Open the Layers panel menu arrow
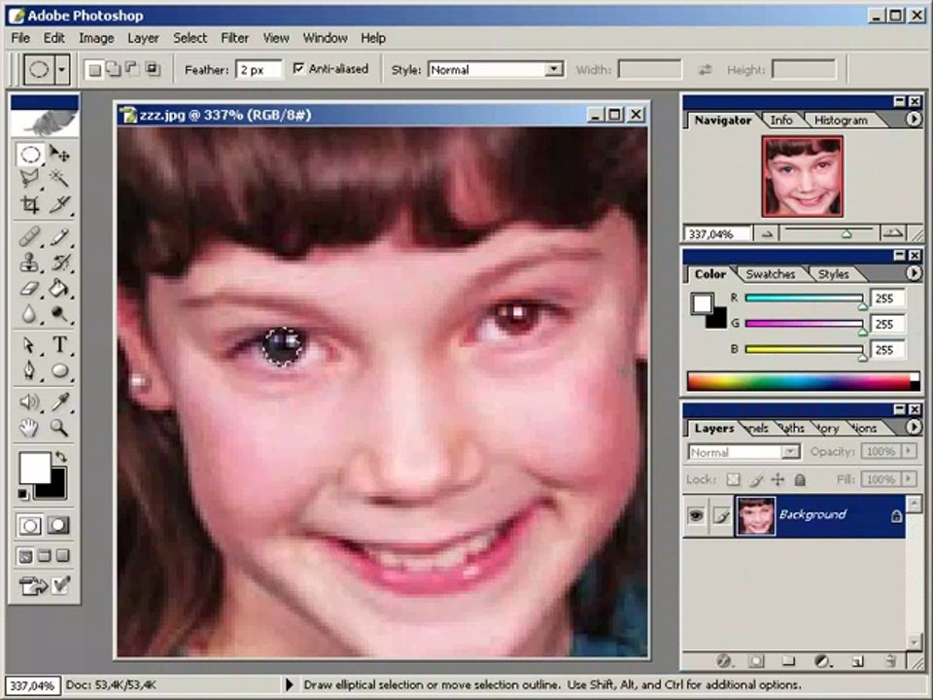The width and height of the screenshot is (933, 700). tap(914, 428)
